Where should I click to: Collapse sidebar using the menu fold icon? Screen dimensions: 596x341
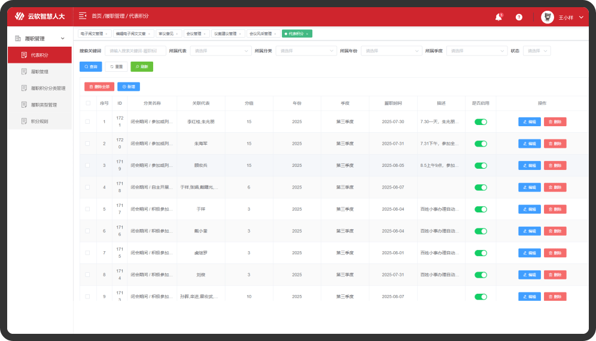pos(83,16)
